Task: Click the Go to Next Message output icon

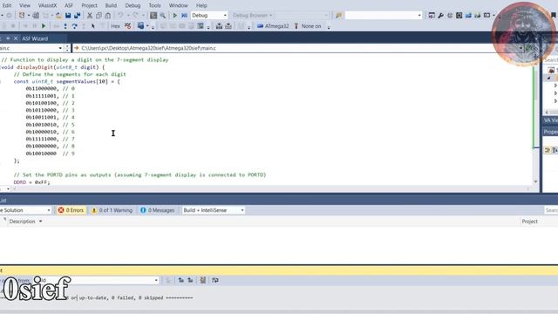Action: pyautogui.click(x=190, y=281)
